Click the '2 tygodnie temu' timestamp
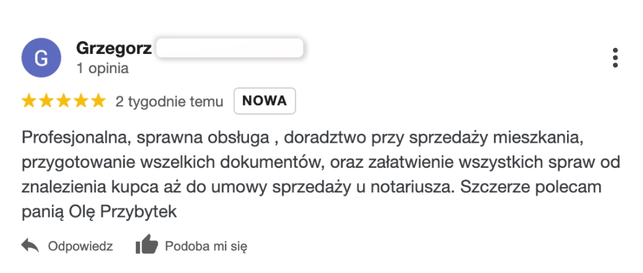 [x=170, y=101]
